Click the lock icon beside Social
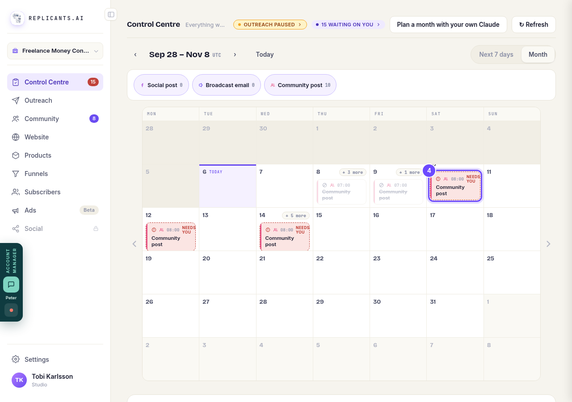The width and height of the screenshot is (572, 402). coord(96,228)
